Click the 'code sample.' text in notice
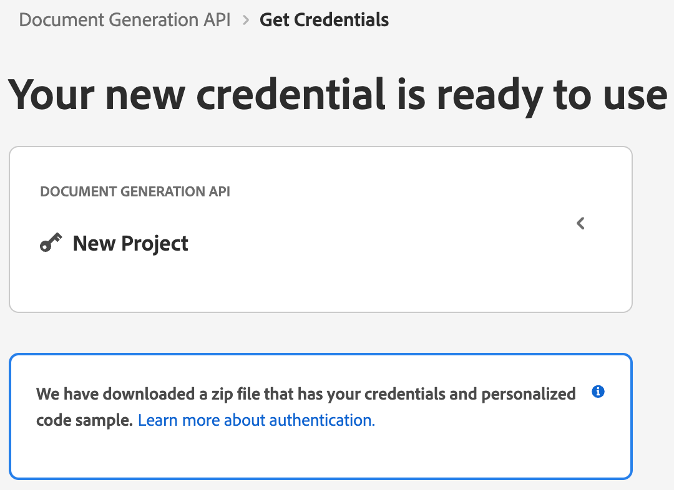The height and width of the screenshot is (490, 674). (84, 420)
